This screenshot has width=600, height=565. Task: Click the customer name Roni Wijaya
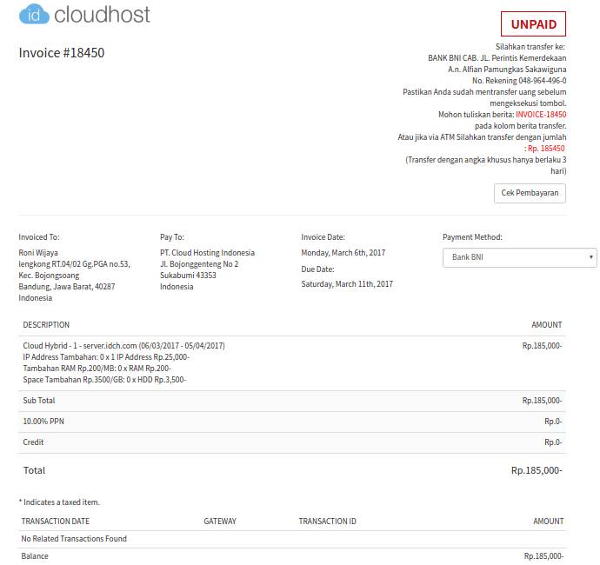point(38,253)
